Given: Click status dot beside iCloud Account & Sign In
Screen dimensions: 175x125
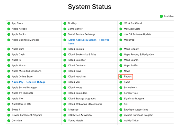Looking at the screenshot, I should tap(65, 40).
